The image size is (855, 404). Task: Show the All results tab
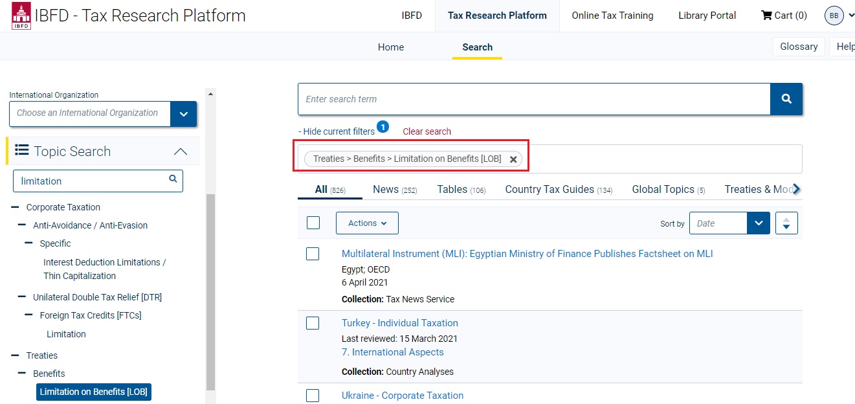tap(330, 190)
